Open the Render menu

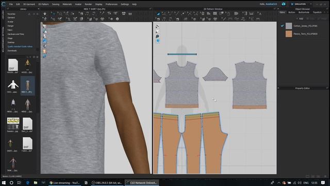click(x=88, y=4)
